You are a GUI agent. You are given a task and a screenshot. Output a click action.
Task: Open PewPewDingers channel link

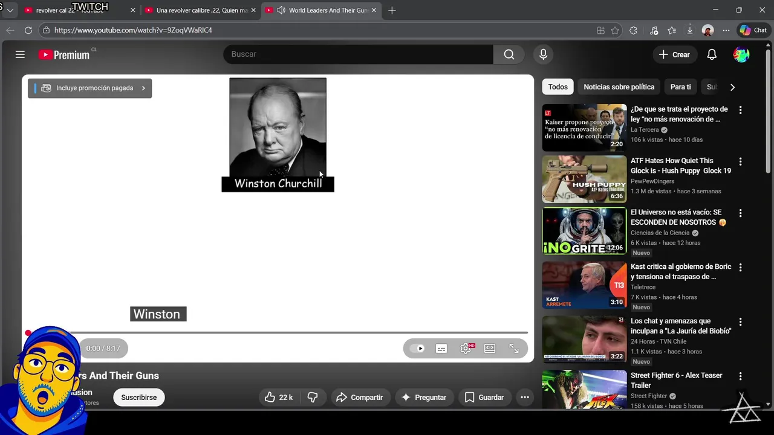point(652,181)
